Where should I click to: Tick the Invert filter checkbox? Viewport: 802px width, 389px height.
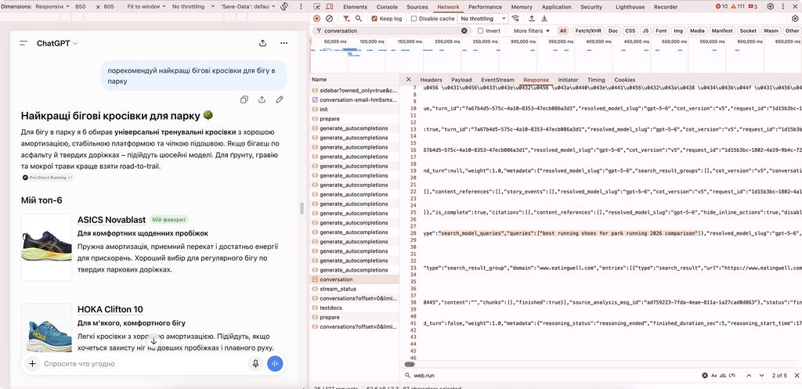click(x=480, y=31)
